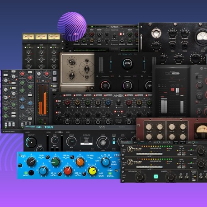207x207 pixels.
Task: Click the preset navigation arrows in XComp toolbar
Action: pos(135,142)
